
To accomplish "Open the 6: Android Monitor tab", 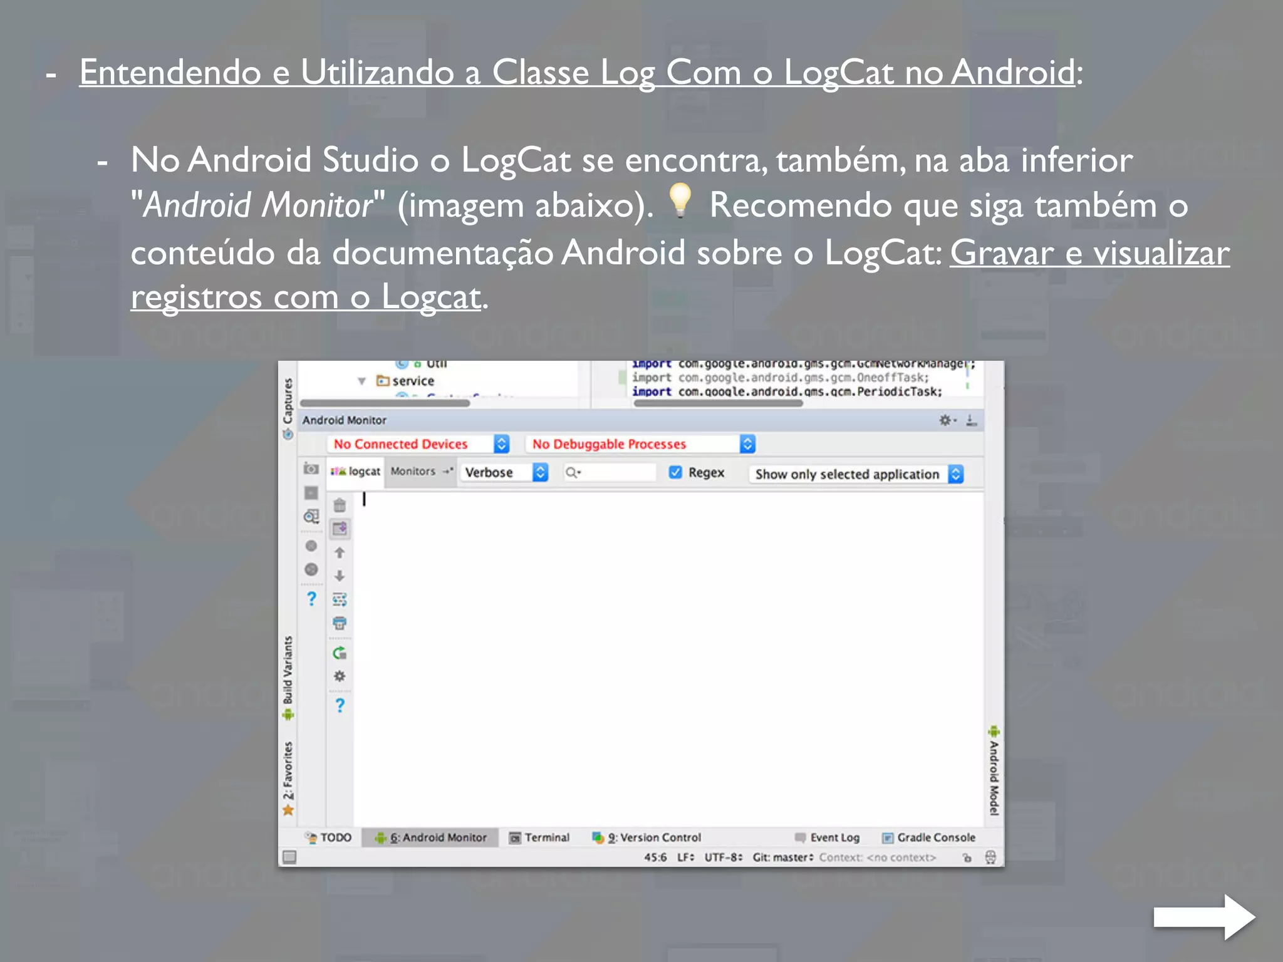I will 430,837.
